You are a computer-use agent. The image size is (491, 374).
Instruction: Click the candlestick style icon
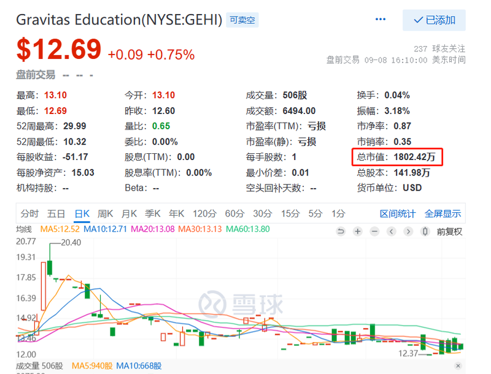(x=425, y=232)
